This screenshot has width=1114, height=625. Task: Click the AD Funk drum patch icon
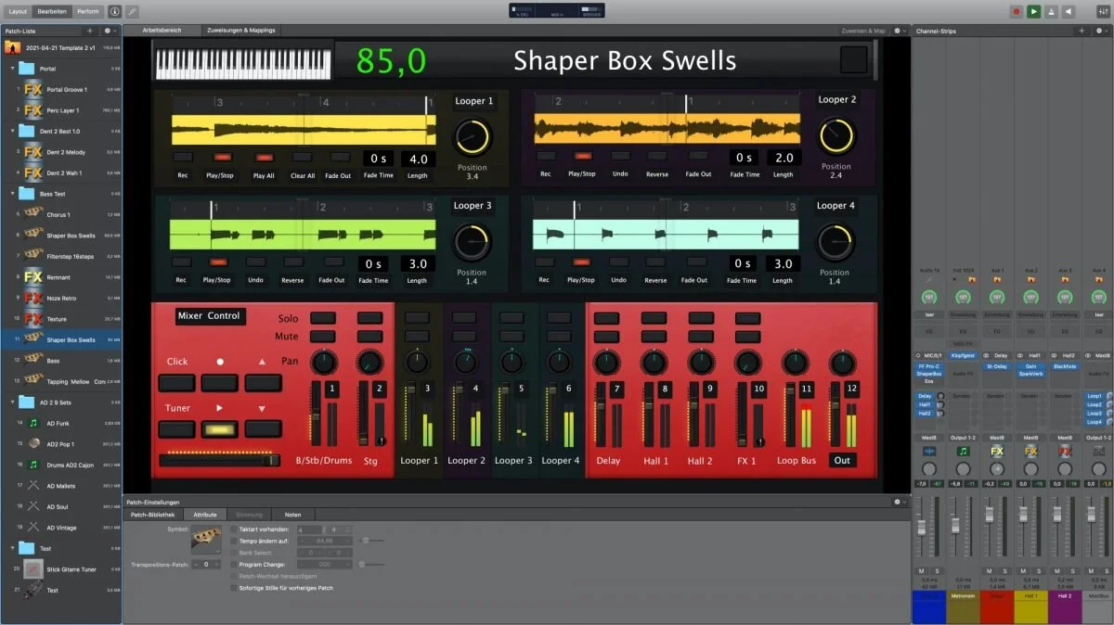tap(32, 423)
